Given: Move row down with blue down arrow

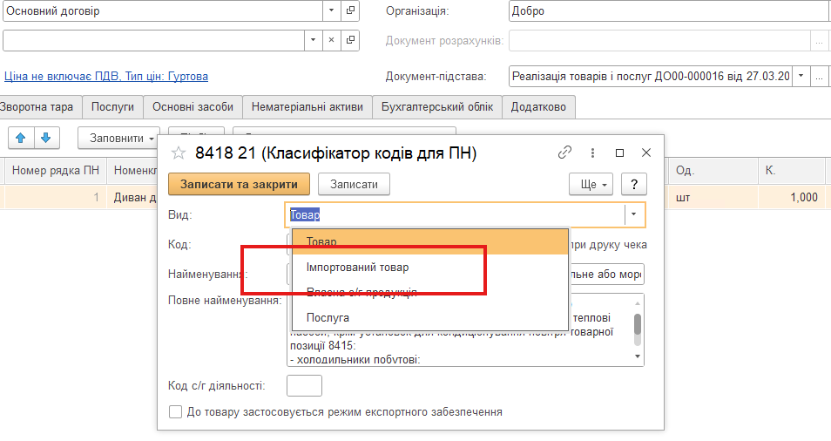Looking at the screenshot, I should 46,138.
